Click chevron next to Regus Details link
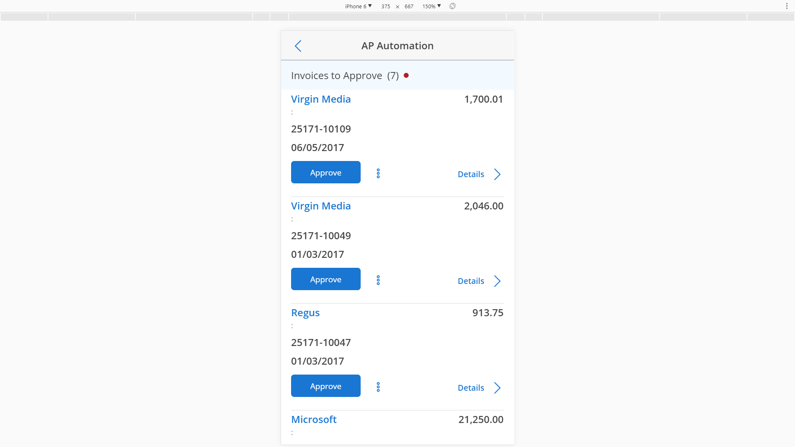The width and height of the screenshot is (795, 447). pos(497,388)
